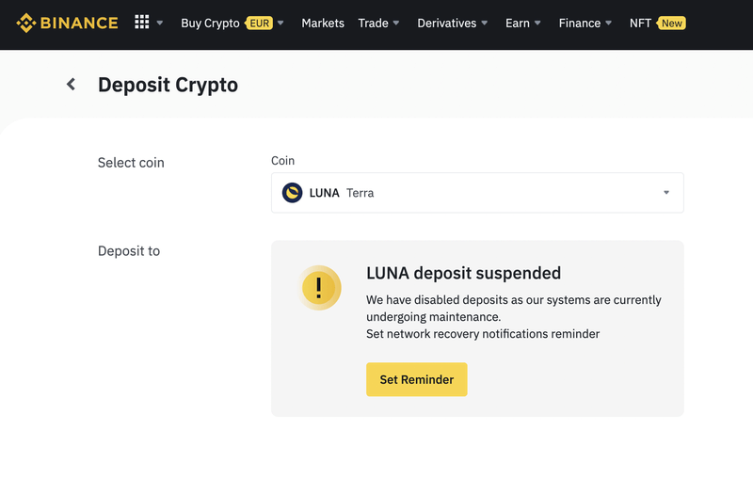Click the yellow warning exclamation icon
The image size is (753, 478).
click(319, 288)
